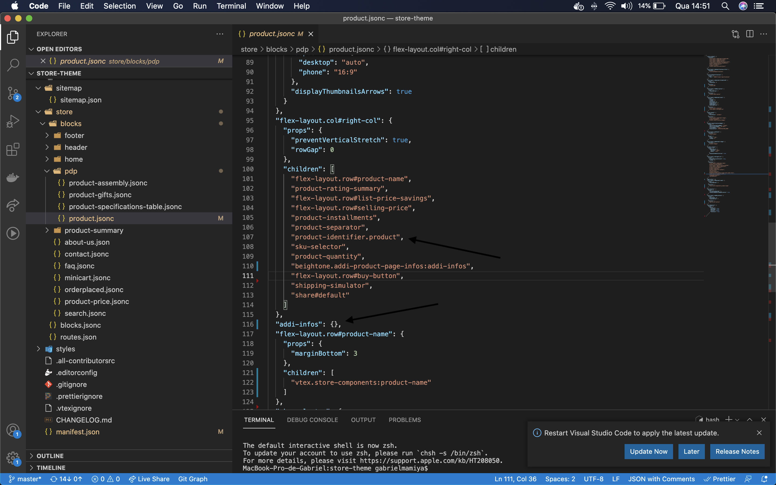Click the Release Notes button
The image size is (776, 485).
(x=737, y=451)
